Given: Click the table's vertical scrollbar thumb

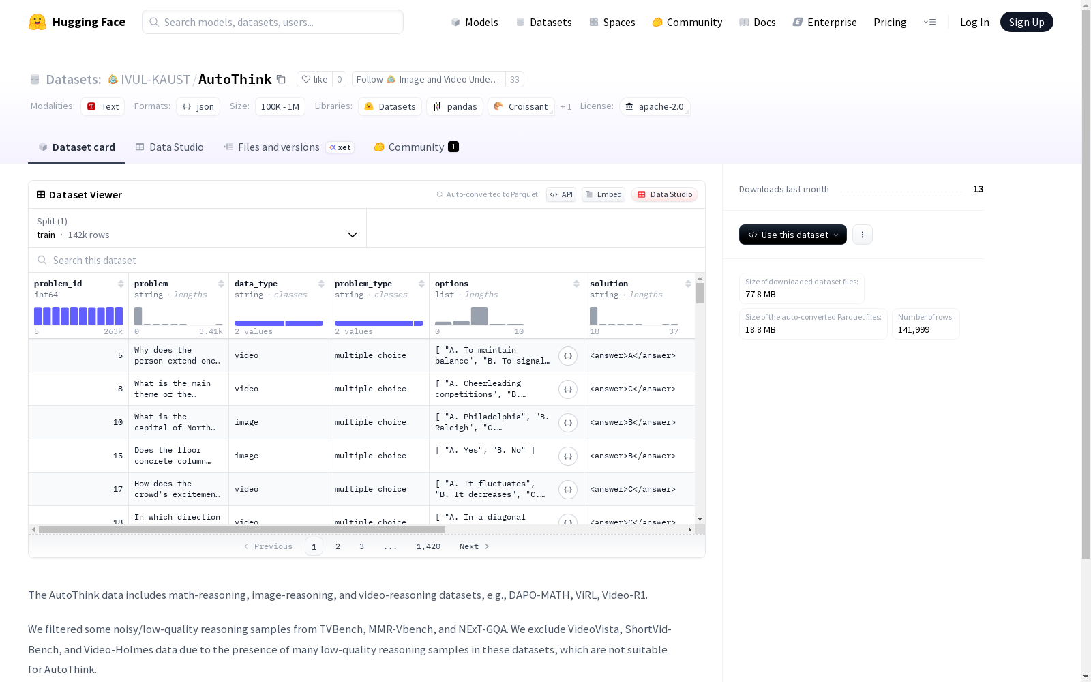Looking at the screenshot, I should coord(700,293).
